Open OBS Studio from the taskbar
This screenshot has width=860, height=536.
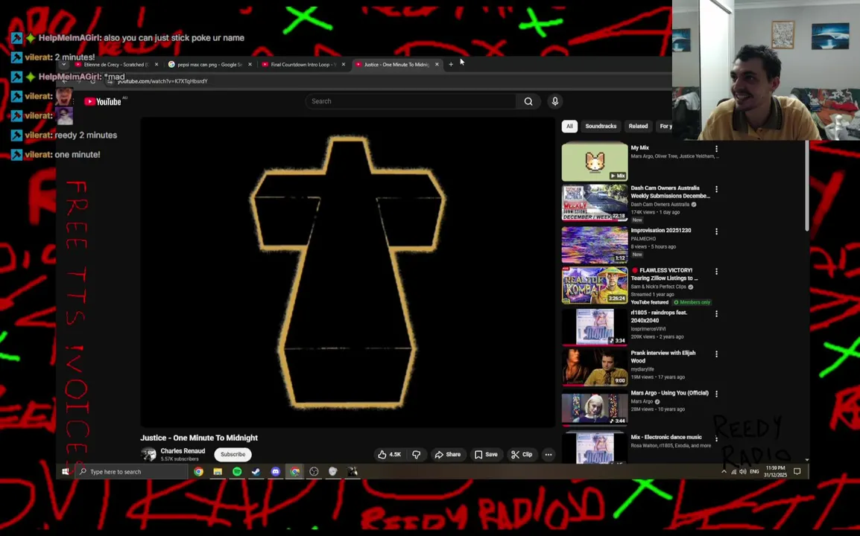(x=314, y=471)
